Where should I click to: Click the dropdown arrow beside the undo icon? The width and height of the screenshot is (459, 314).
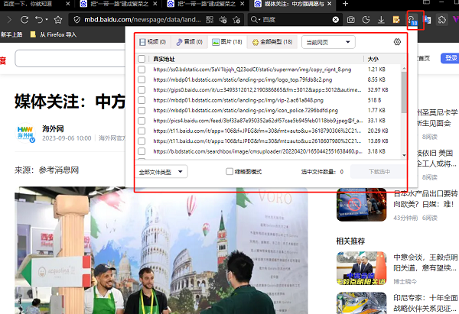pos(47,20)
